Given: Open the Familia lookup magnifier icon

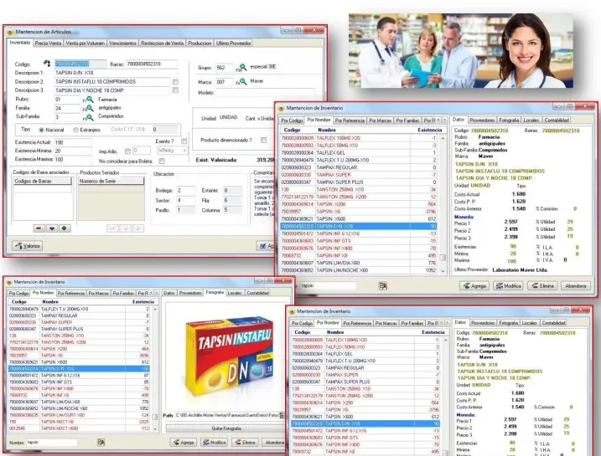Looking at the screenshot, I should (x=90, y=108).
